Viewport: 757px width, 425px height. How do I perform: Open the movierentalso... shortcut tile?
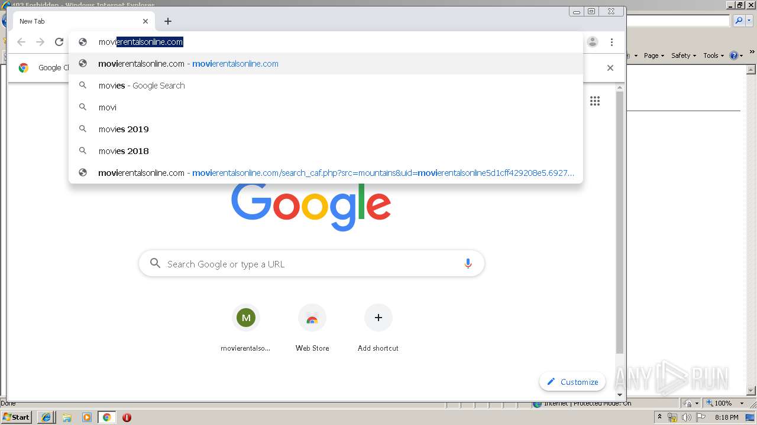point(245,329)
